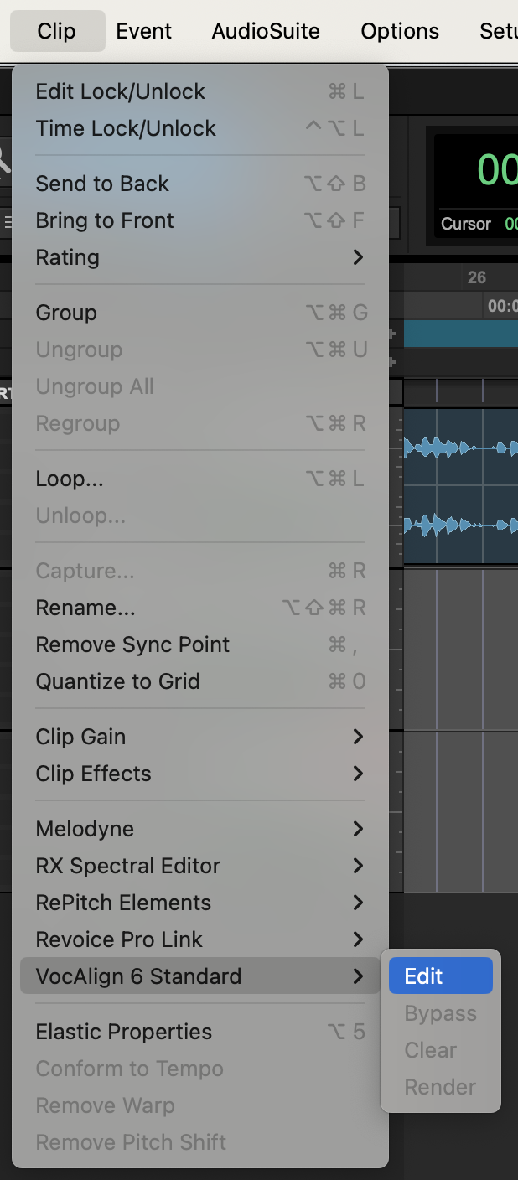Open the Options menu
The image size is (518, 1180).
pos(400,31)
